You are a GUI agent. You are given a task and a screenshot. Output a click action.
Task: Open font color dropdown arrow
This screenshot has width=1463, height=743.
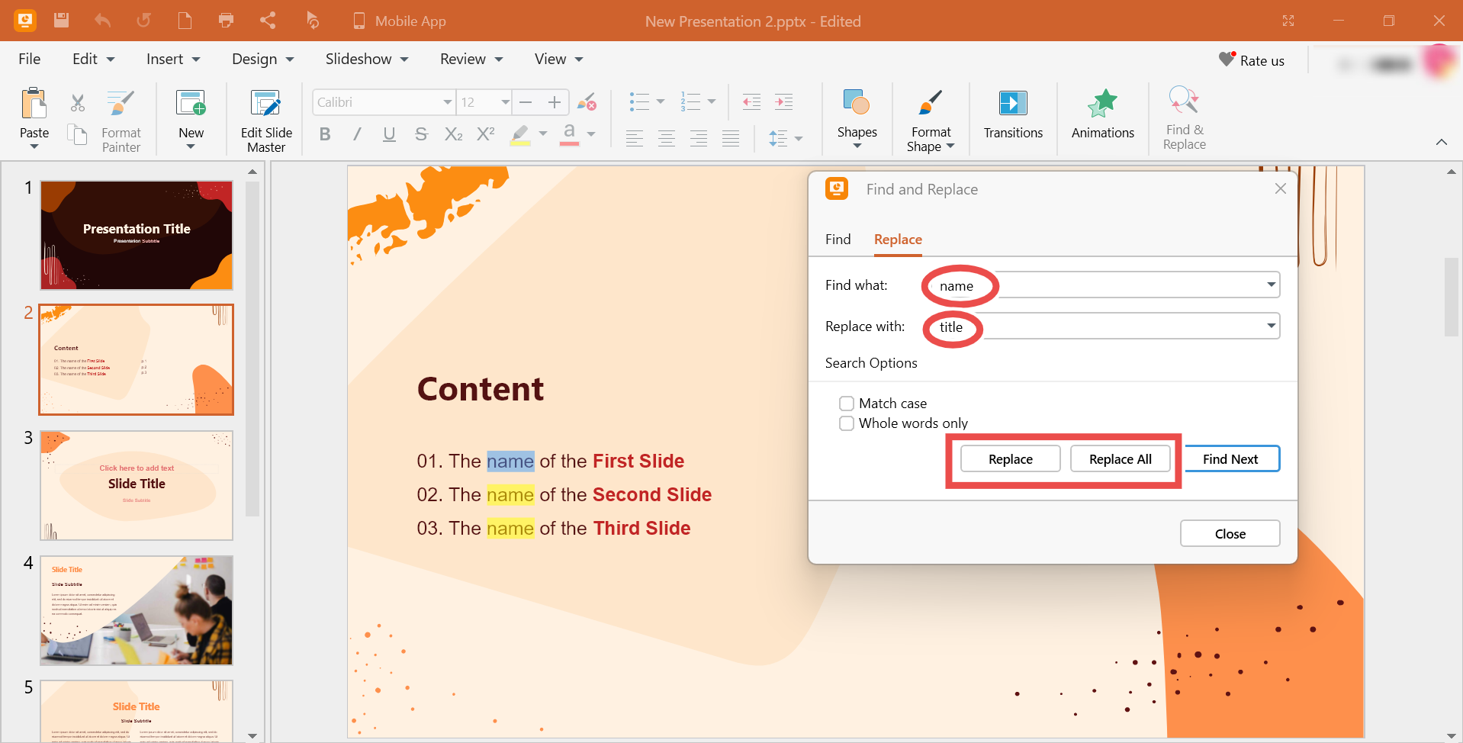point(591,134)
